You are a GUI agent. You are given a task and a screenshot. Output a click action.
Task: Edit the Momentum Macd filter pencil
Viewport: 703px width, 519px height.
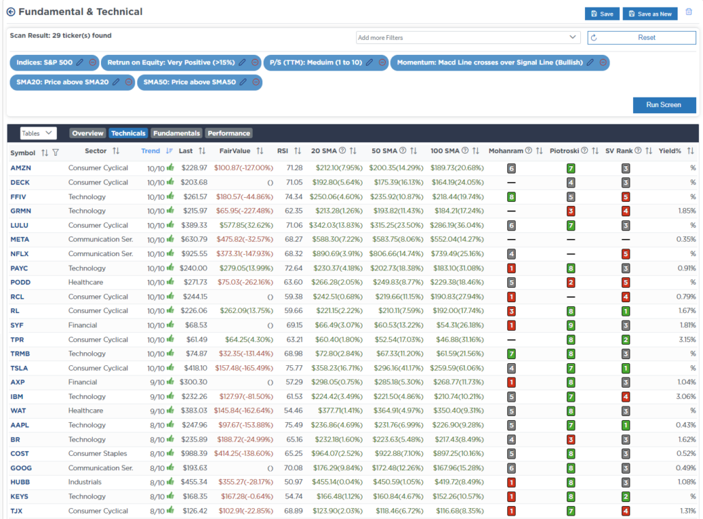click(590, 62)
